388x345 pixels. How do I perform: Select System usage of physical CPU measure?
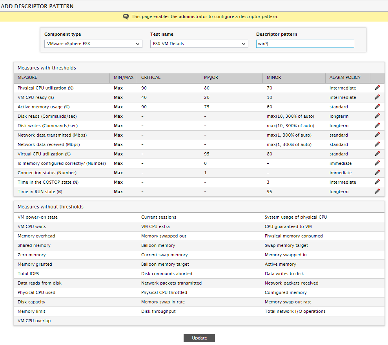296,217
